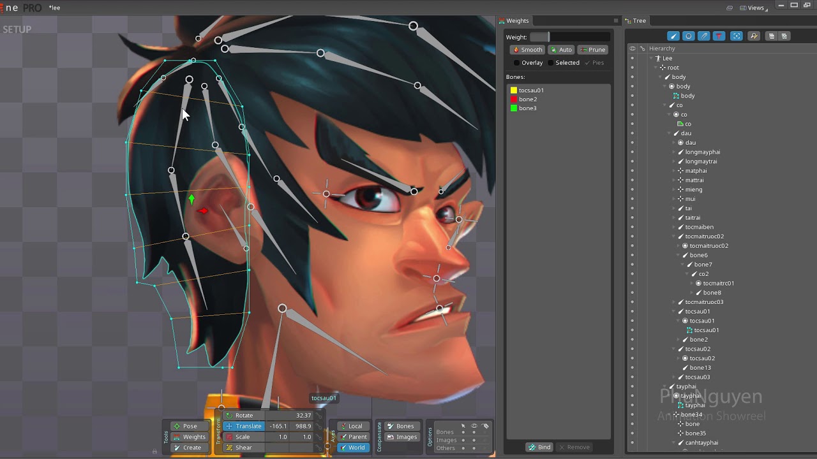
Task: Expand the longmayphai bone node
Action: point(674,152)
